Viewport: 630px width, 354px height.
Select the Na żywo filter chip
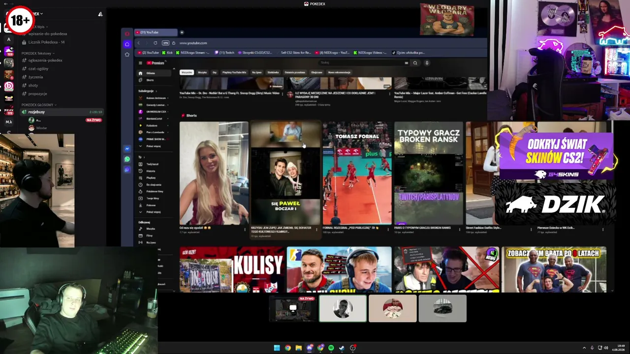(x=257, y=72)
